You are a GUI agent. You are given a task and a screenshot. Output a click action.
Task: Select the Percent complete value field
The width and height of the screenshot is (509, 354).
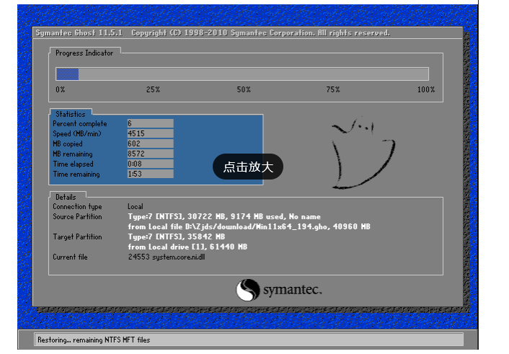pyautogui.click(x=150, y=123)
